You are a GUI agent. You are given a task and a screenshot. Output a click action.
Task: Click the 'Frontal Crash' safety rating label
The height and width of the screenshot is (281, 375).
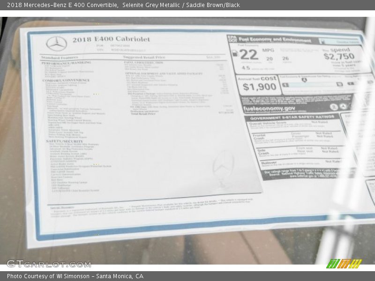coord(259,137)
